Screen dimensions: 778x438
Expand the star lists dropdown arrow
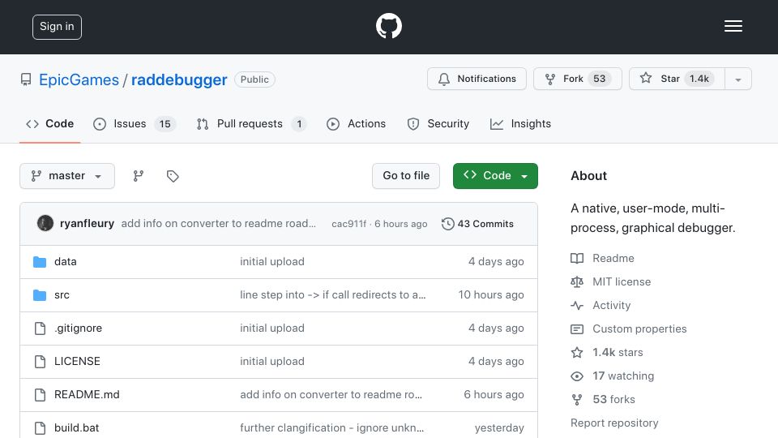[x=738, y=79]
